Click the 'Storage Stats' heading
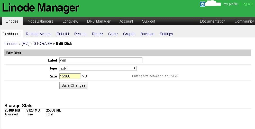Image resolution: width=255 pixels, height=129 pixels. point(18,106)
